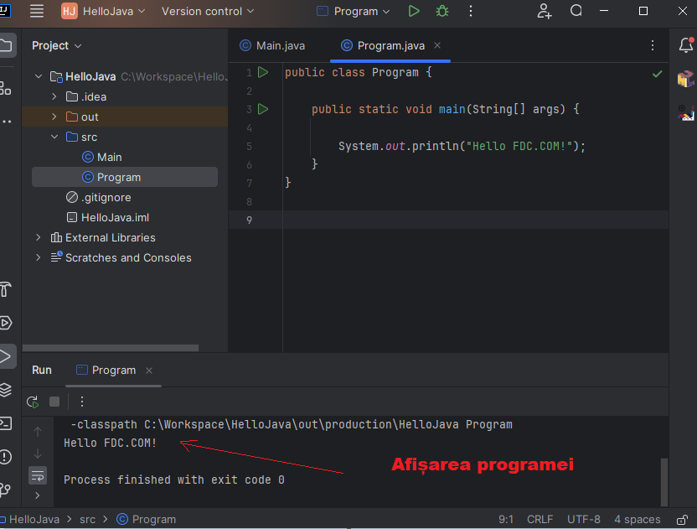Image resolution: width=697 pixels, height=529 pixels.
Task: Open the main hamburger menu
Action: (37, 11)
